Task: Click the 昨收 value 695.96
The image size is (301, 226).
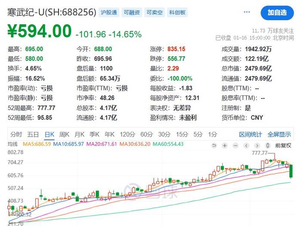Action: [103, 59]
